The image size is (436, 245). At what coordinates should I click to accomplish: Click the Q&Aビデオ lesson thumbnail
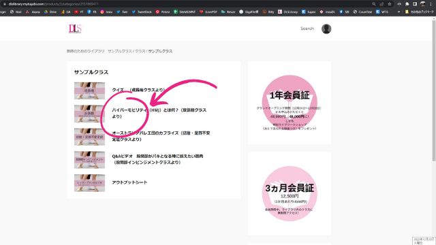tap(89, 160)
